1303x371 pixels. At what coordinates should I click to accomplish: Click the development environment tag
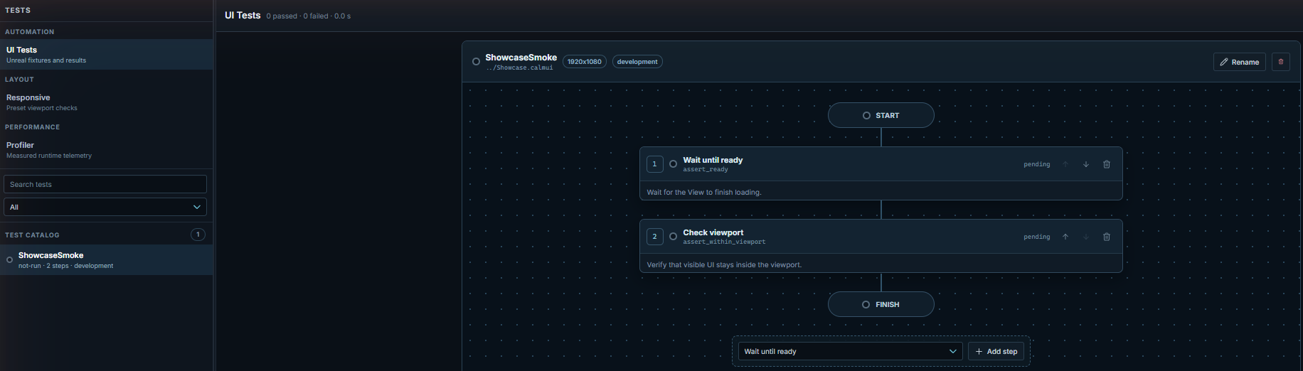coord(637,62)
